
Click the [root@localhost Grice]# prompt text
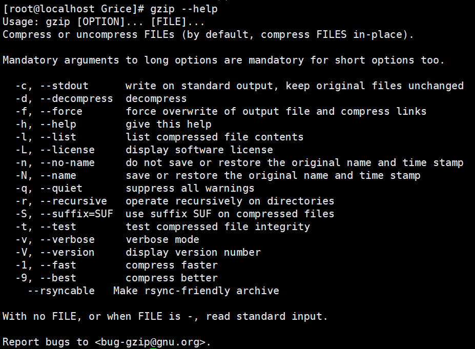pos(74,9)
